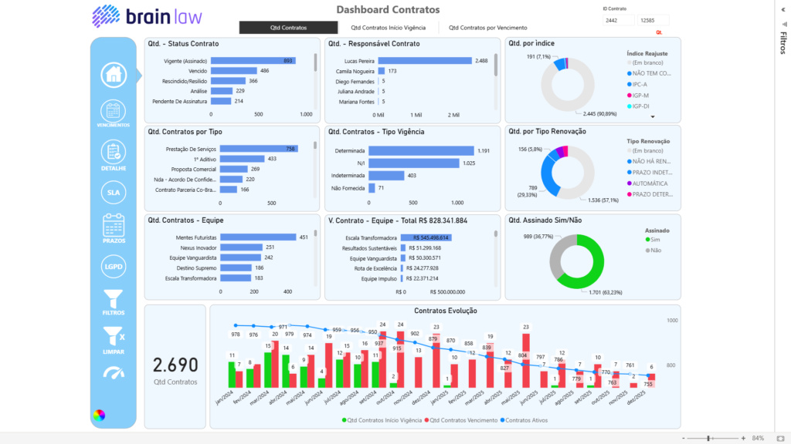Click the scrollbar in Contratos por Tipo chart
The width and height of the screenshot is (791, 444).
(x=315, y=146)
